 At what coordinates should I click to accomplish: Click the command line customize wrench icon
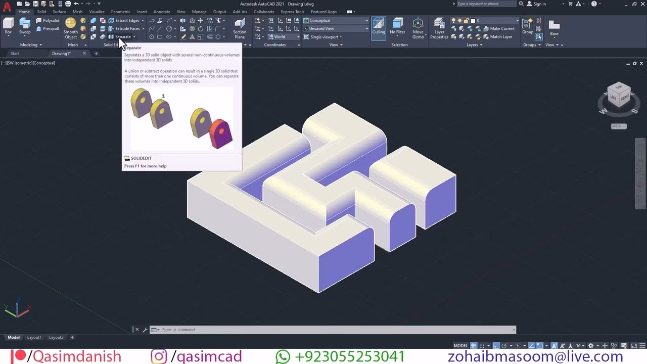click(x=145, y=330)
